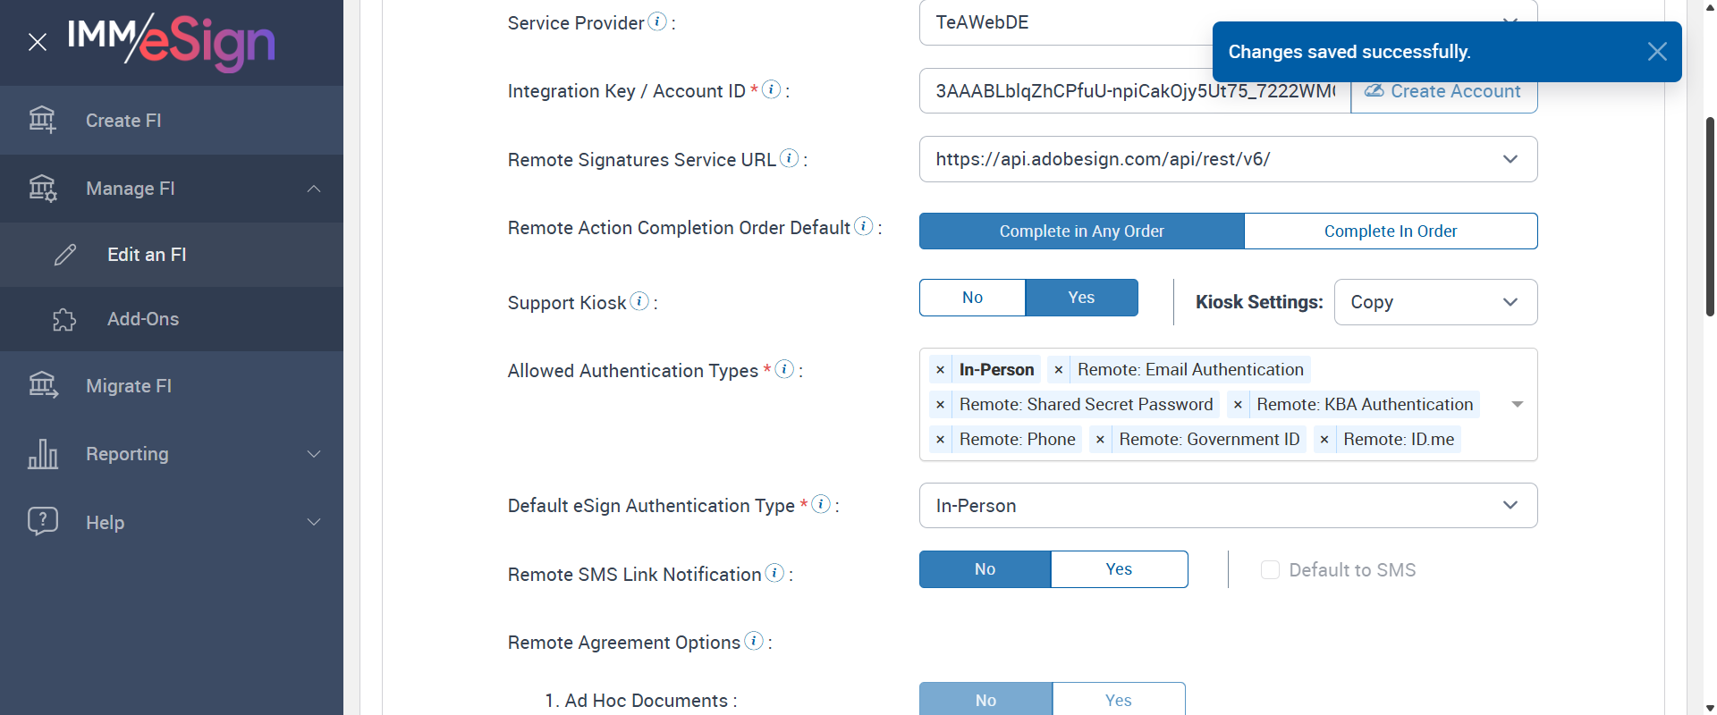
Task: Click the Support Kiosk info icon
Action: point(639,301)
